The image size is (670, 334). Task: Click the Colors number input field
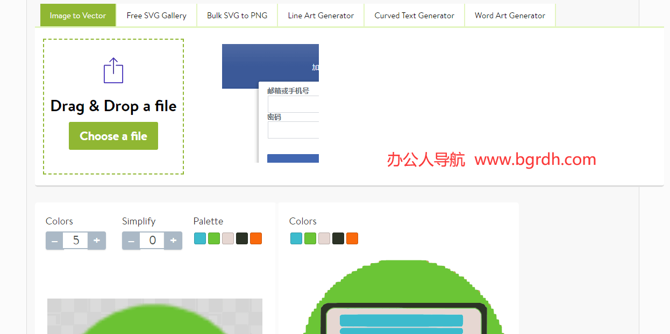pos(76,241)
